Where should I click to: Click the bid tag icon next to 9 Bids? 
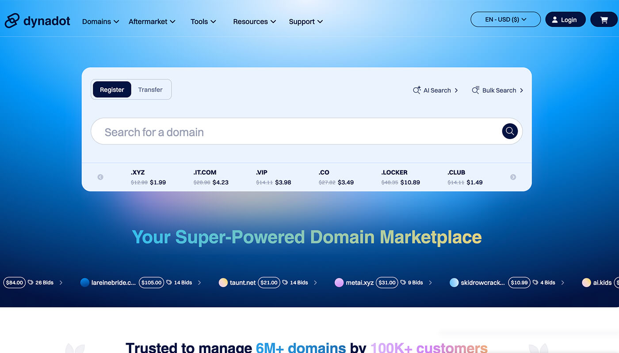(403, 282)
